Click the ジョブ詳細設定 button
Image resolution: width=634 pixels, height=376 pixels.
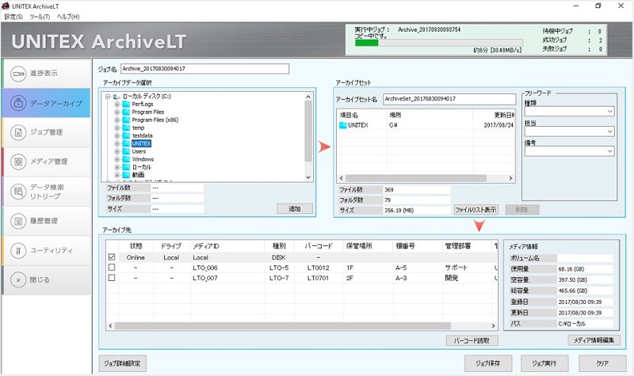pos(123,363)
